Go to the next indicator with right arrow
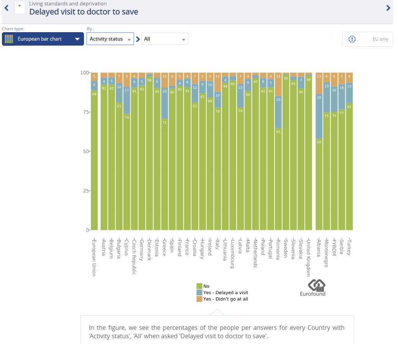Viewport: 398px width, 344px height. click(388, 8)
